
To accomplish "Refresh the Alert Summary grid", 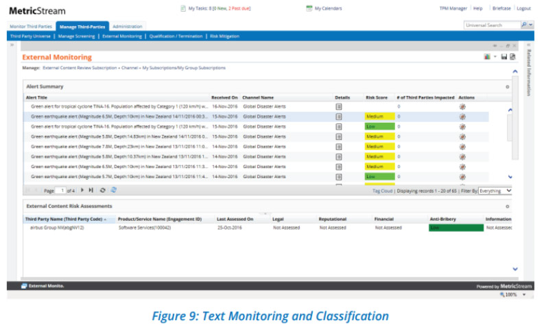I will click(x=103, y=190).
